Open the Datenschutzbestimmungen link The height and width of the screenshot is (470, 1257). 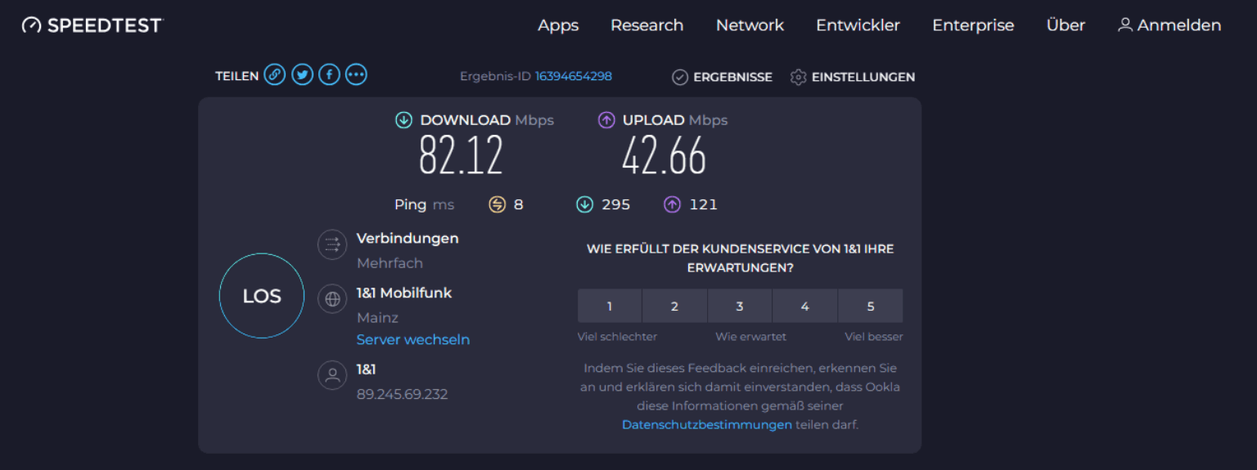(707, 424)
